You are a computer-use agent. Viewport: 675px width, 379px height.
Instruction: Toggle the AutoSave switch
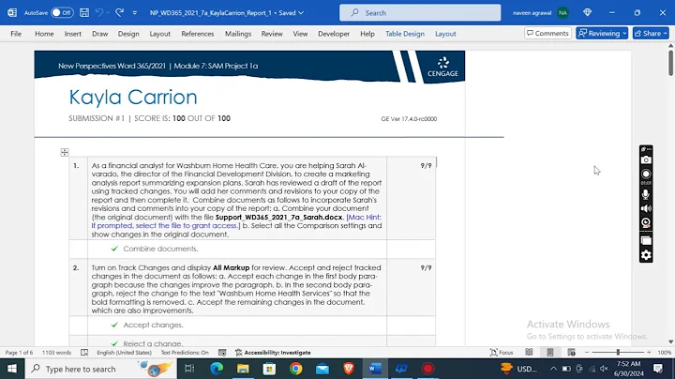[x=62, y=12]
